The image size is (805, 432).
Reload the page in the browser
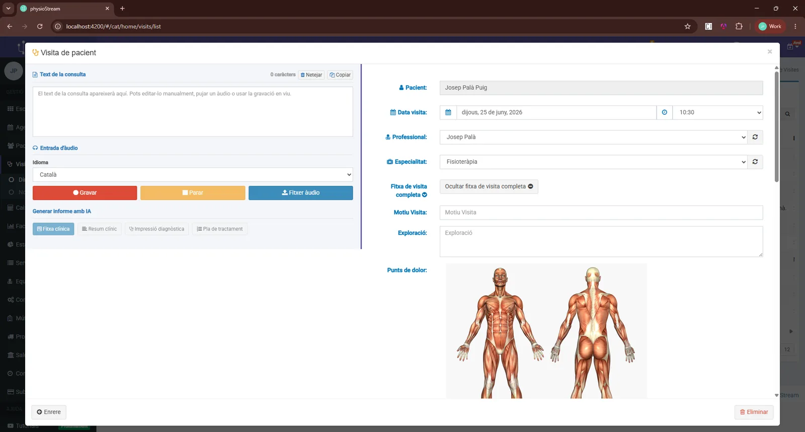click(x=40, y=27)
